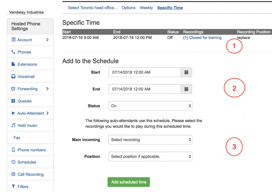Click the Phone numbers mobile icon
This screenshot has width=272, height=192.
click(13, 150)
